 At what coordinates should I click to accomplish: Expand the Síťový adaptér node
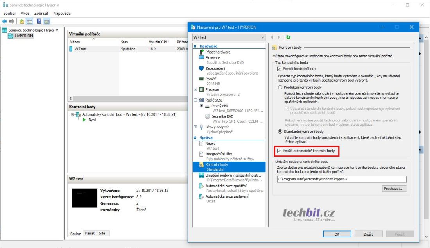[195, 127]
